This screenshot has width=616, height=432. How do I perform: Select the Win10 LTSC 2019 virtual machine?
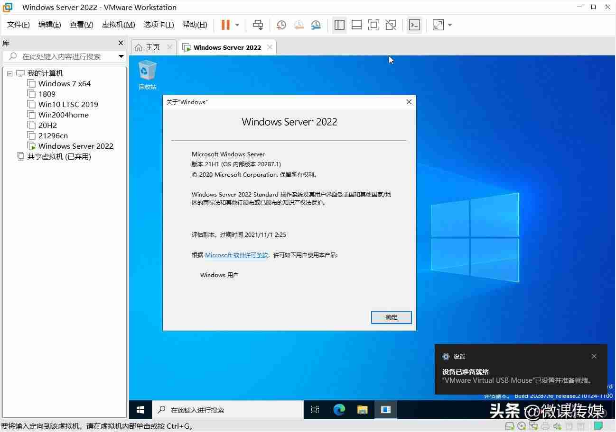68,105
